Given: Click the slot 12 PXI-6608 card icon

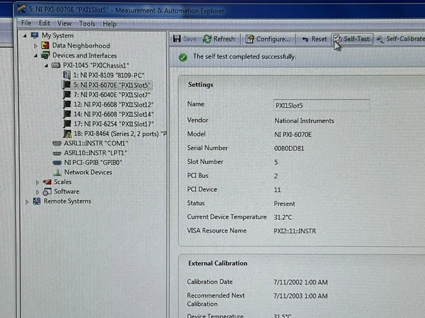Looking at the screenshot, I should [67, 104].
